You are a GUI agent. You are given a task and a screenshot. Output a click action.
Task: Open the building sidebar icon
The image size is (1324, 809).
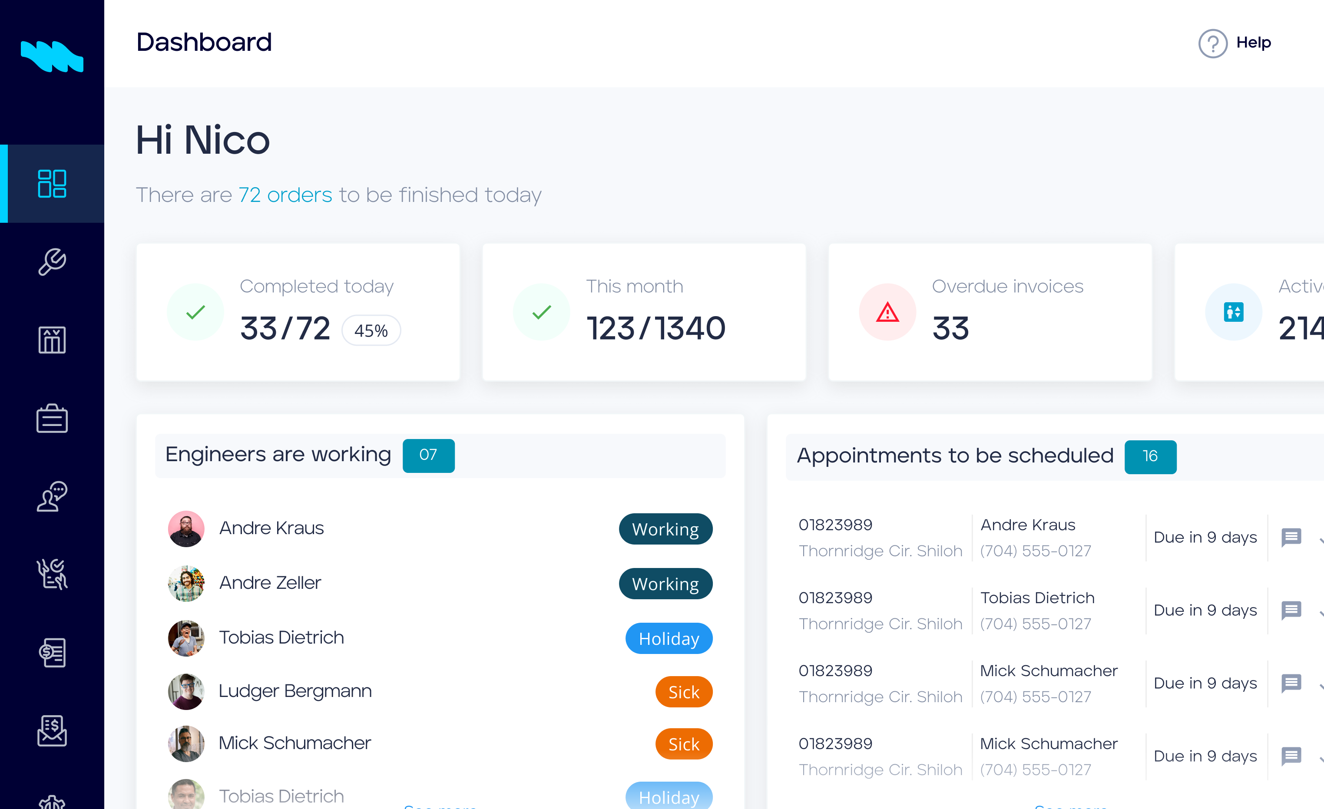tap(52, 340)
